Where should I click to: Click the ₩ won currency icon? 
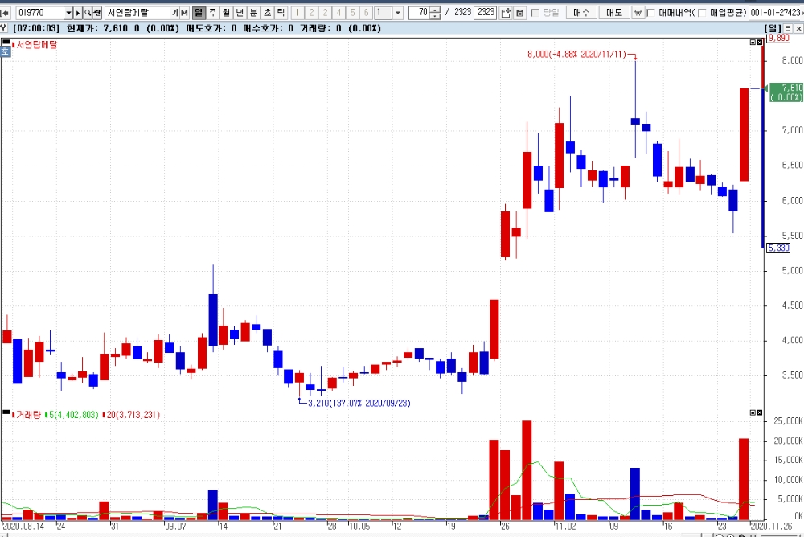[638, 13]
